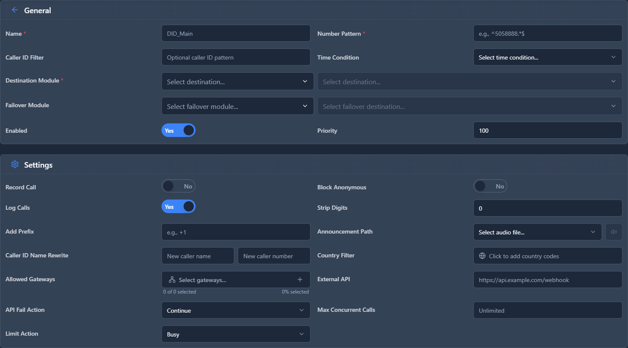Click the gear icon next to Settings header
The image size is (628, 348).
pos(15,164)
